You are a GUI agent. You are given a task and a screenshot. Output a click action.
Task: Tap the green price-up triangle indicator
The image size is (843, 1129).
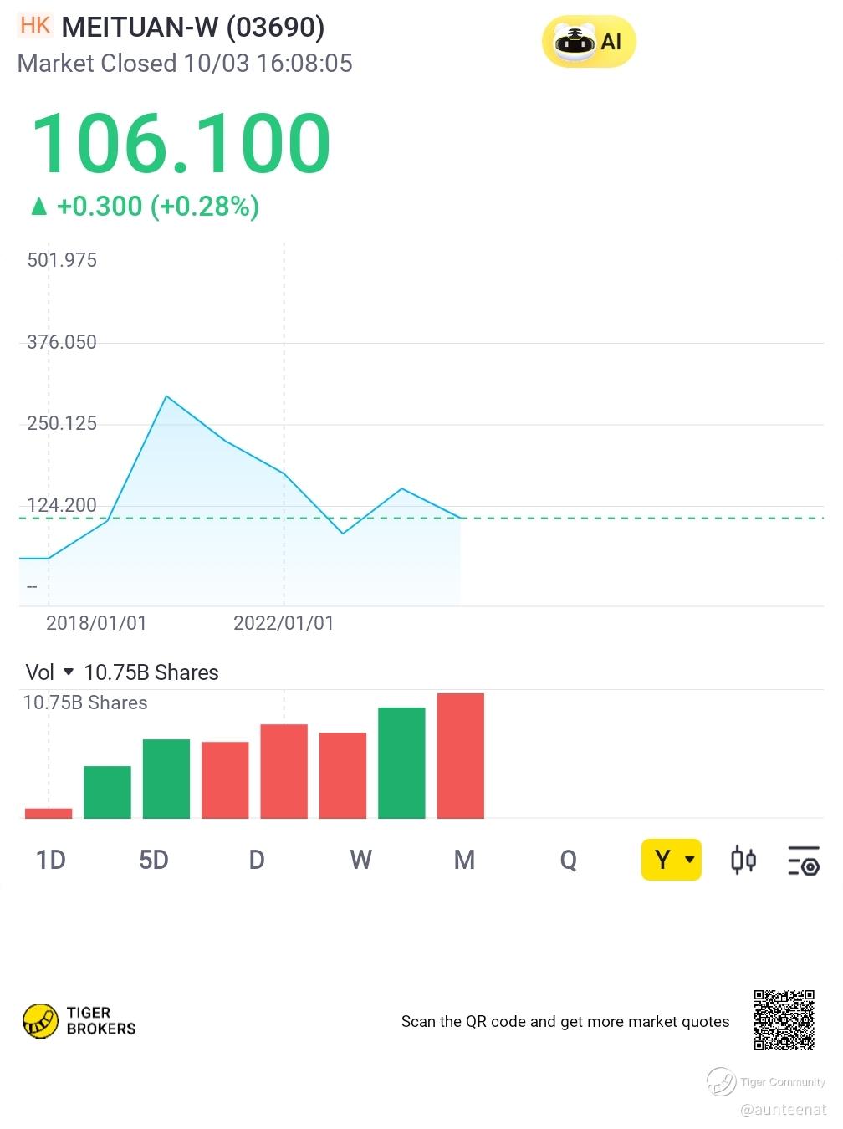coord(38,207)
